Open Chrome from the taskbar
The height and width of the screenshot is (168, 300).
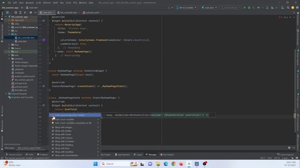click(173, 164)
